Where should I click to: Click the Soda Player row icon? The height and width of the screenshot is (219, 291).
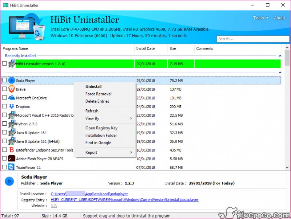click(12, 80)
